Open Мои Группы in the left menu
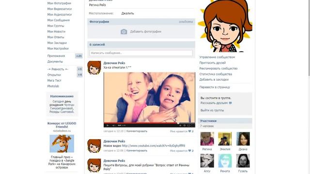310x174 pixels. [56, 26]
